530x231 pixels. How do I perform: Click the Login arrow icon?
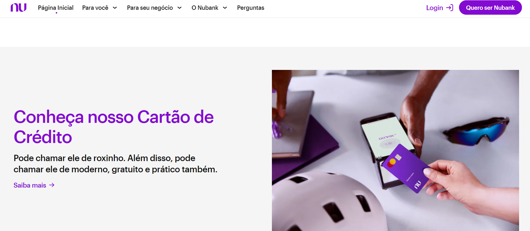(450, 8)
